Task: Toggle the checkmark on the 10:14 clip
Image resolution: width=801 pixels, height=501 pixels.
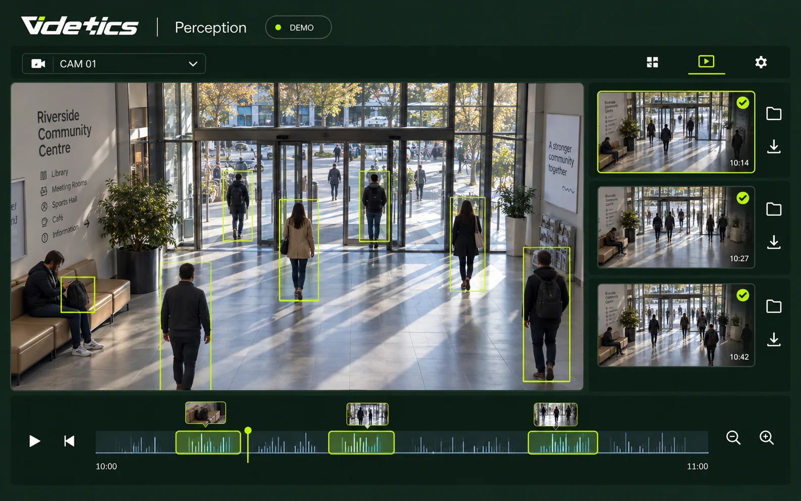Action: click(742, 103)
